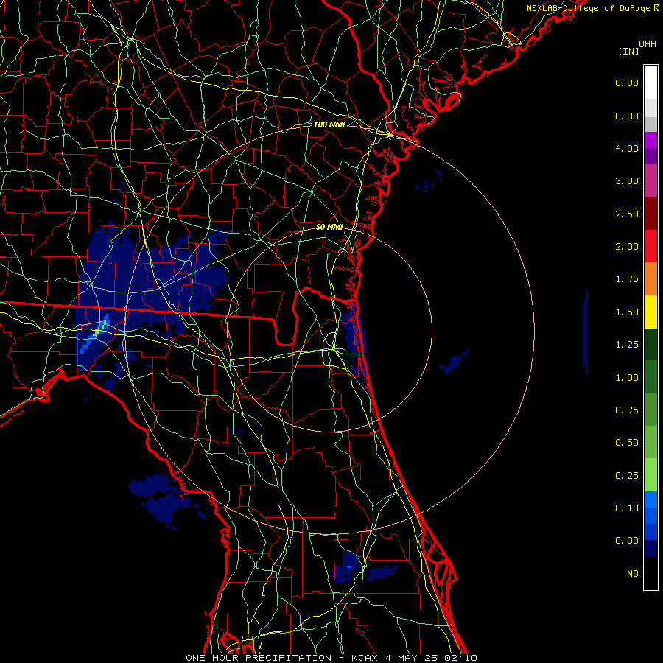Click the ND legend label
663x663 pixels.
633,574
